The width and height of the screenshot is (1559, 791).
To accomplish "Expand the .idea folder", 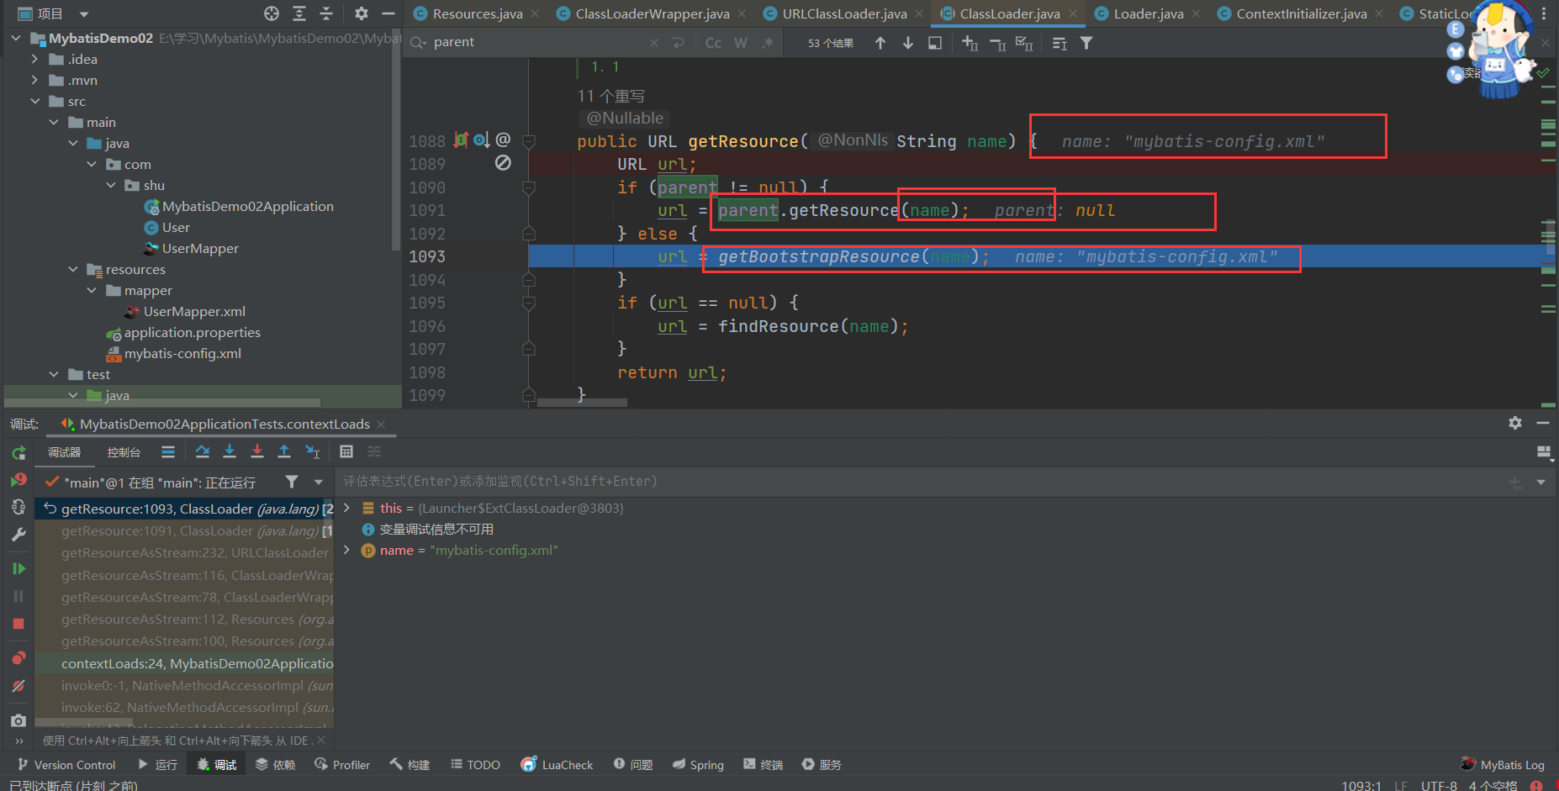I will pyautogui.click(x=34, y=60).
